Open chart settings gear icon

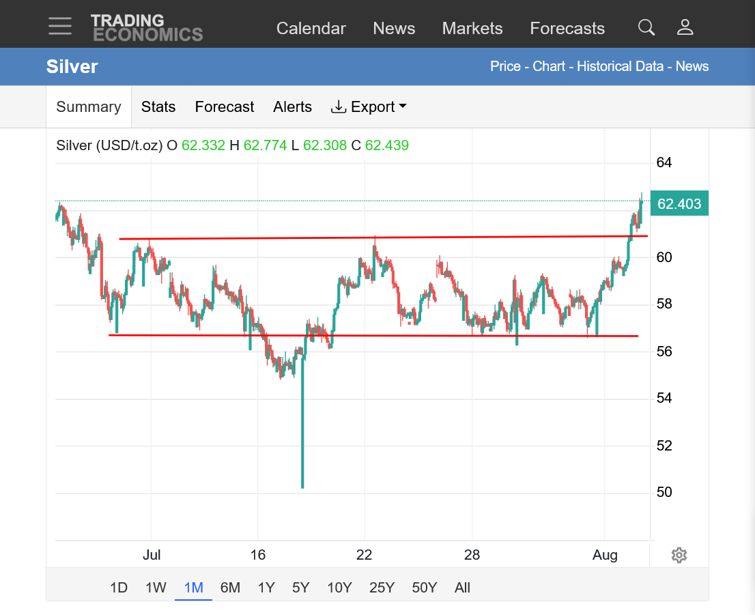point(679,555)
